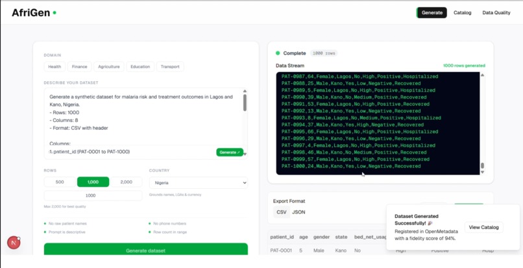523x268 pixels.
Task: Select the Education domain chip
Action: pos(140,66)
